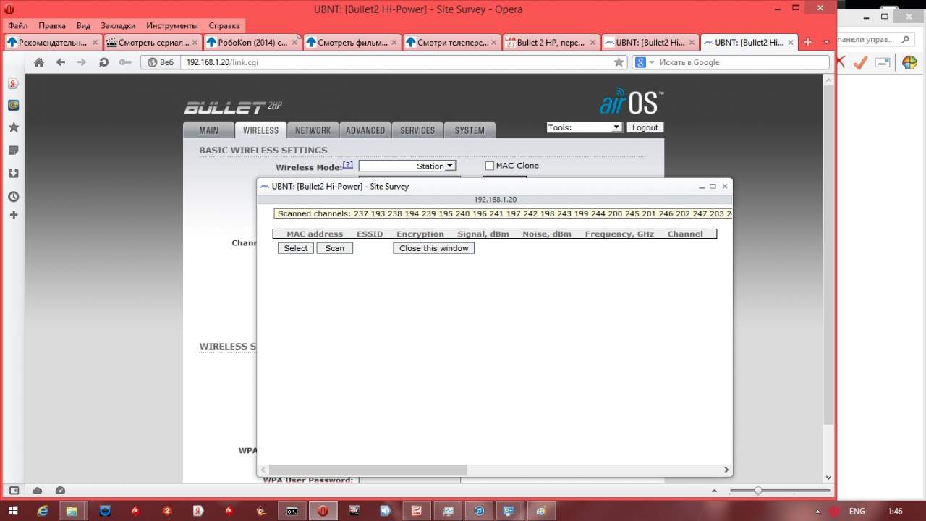Open Opera Turbo status icon
This screenshot has height=521, width=926.
pos(60,491)
